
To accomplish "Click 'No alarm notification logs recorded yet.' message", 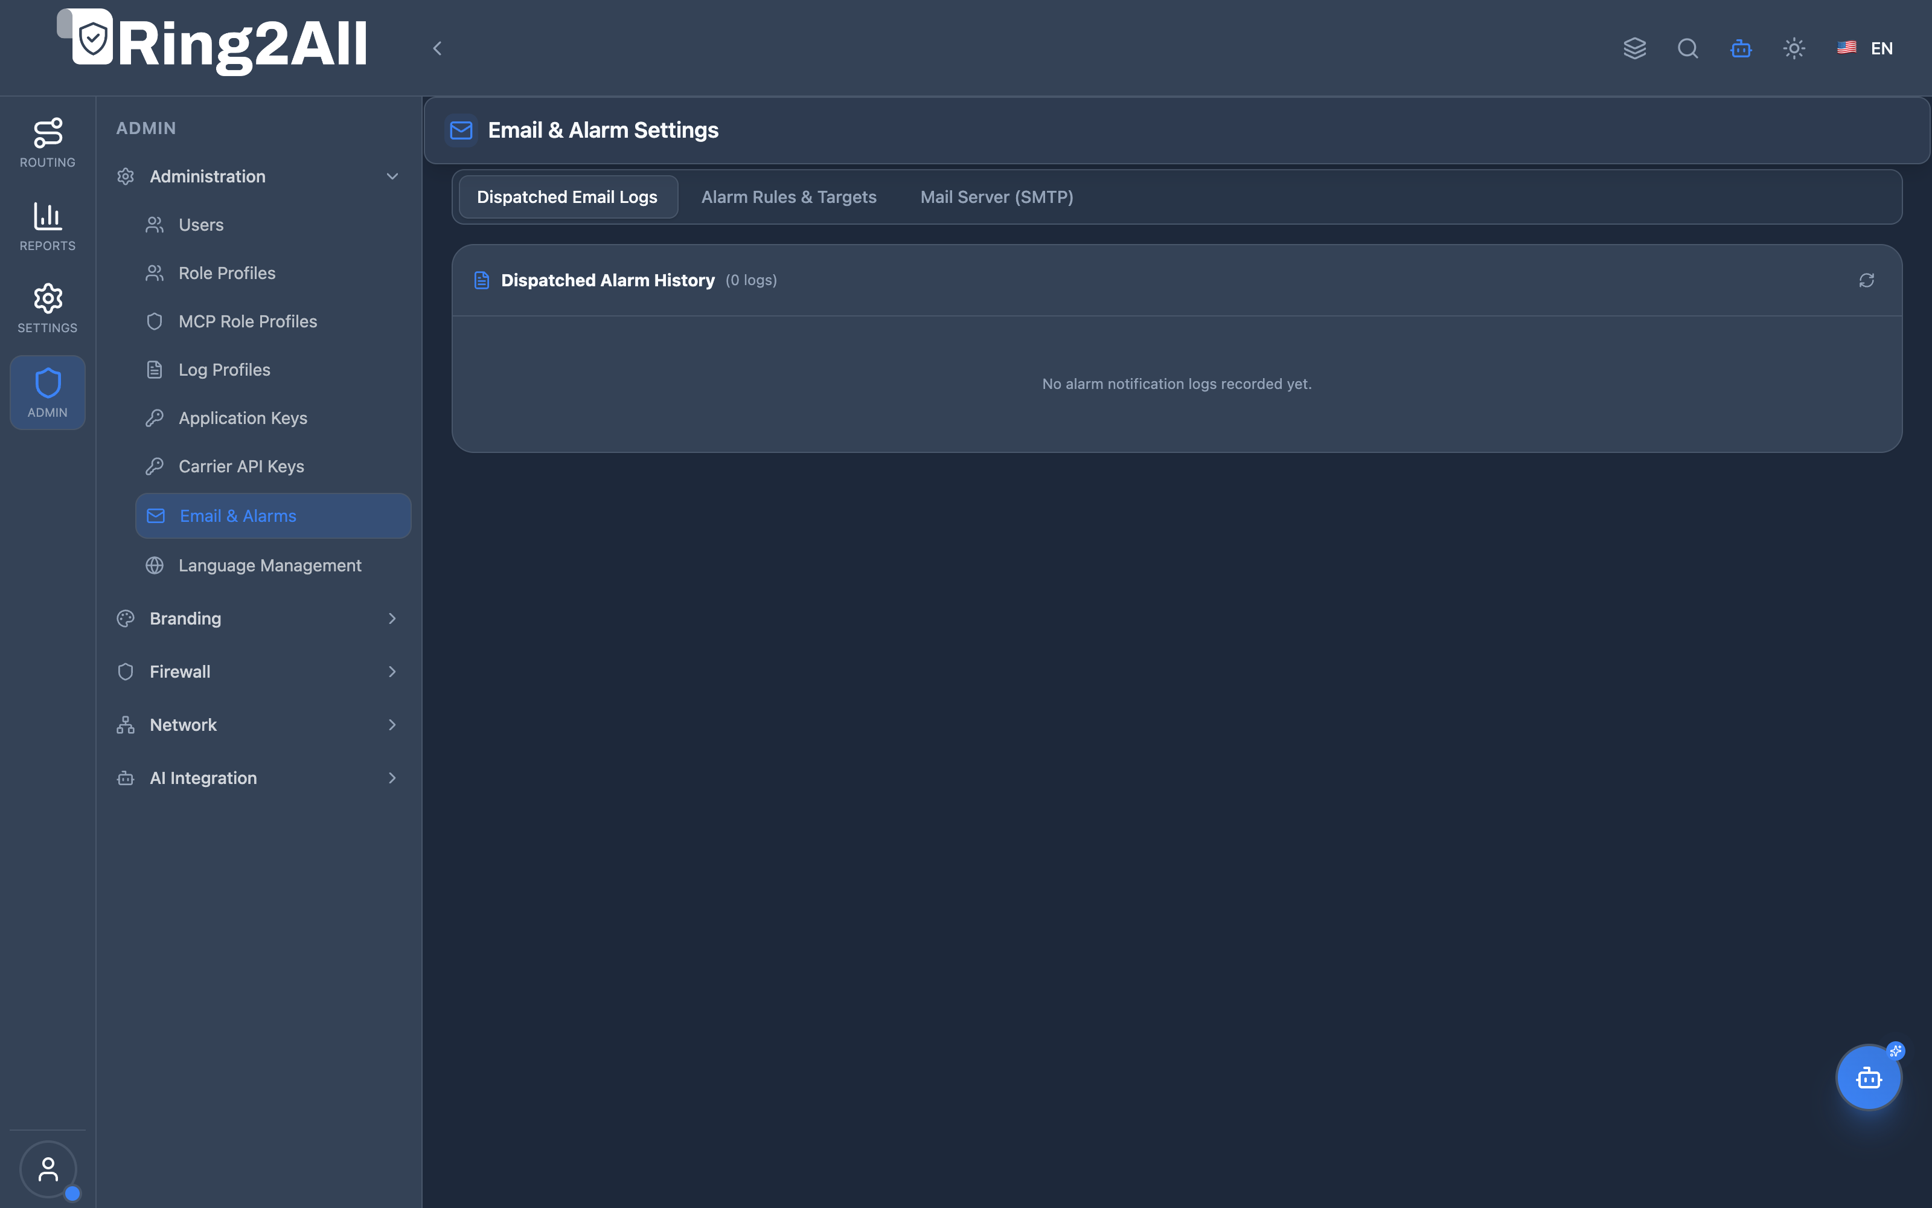I will pyautogui.click(x=1177, y=384).
